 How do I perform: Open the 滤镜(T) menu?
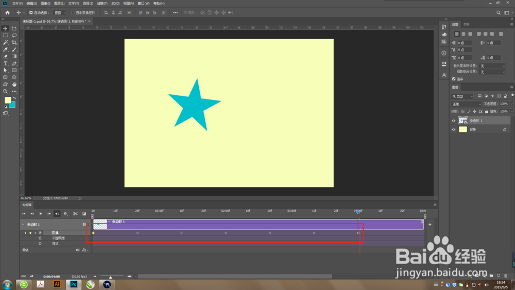pos(102,3)
